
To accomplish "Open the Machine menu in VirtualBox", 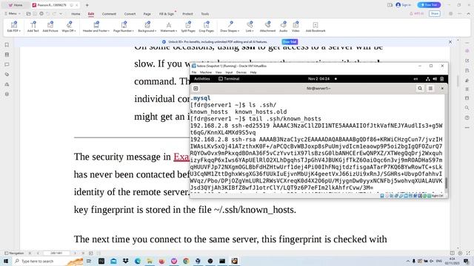I will click(x=206, y=72).
